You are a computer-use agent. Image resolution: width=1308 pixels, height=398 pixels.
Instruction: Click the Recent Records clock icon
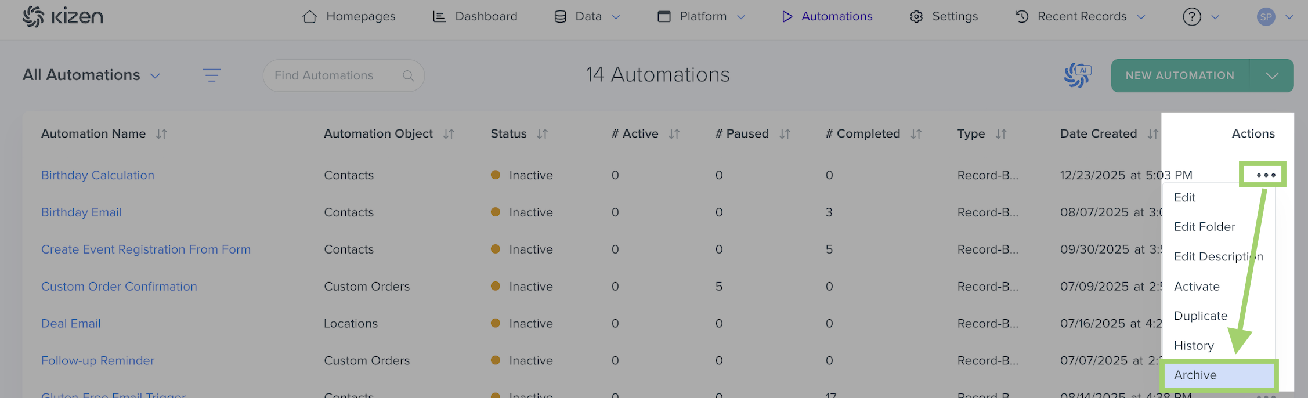pos(1022,16)
